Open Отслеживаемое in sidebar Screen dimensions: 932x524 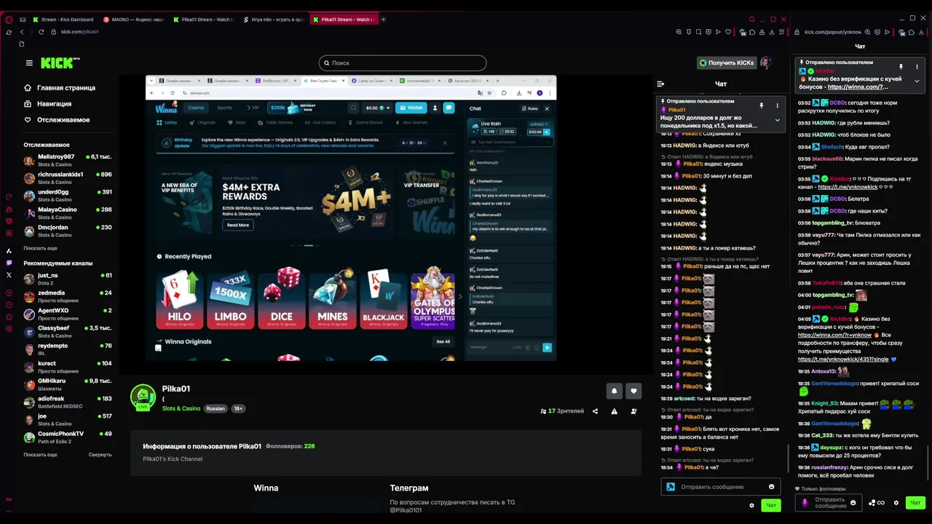coord(57,120)
